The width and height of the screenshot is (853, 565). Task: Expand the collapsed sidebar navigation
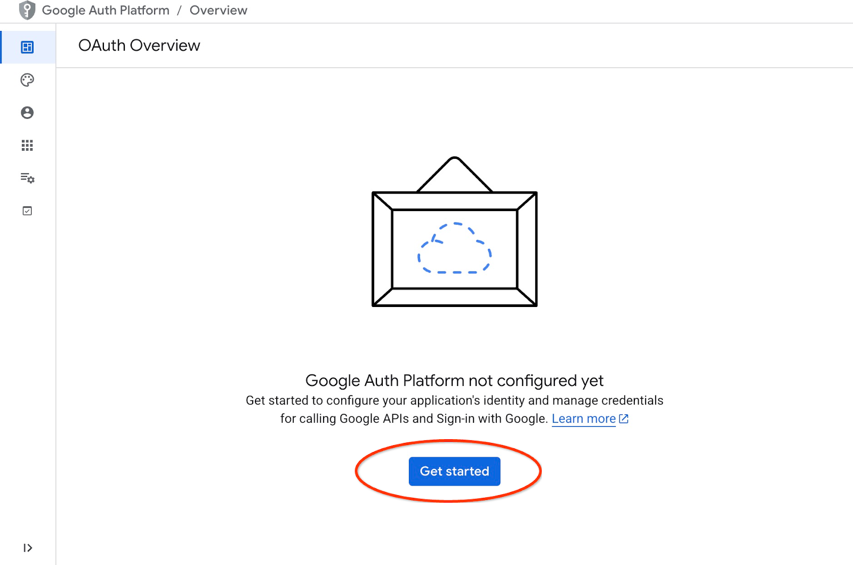click(28, 548)
